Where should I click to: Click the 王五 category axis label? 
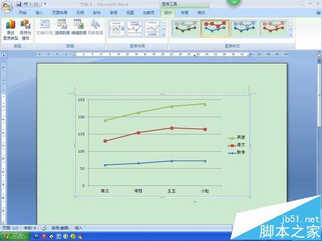click(x=171, y=191)
